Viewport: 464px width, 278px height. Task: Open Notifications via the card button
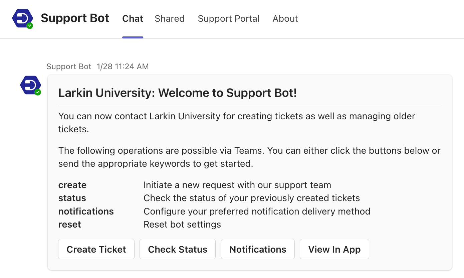[x=258, y=249]
